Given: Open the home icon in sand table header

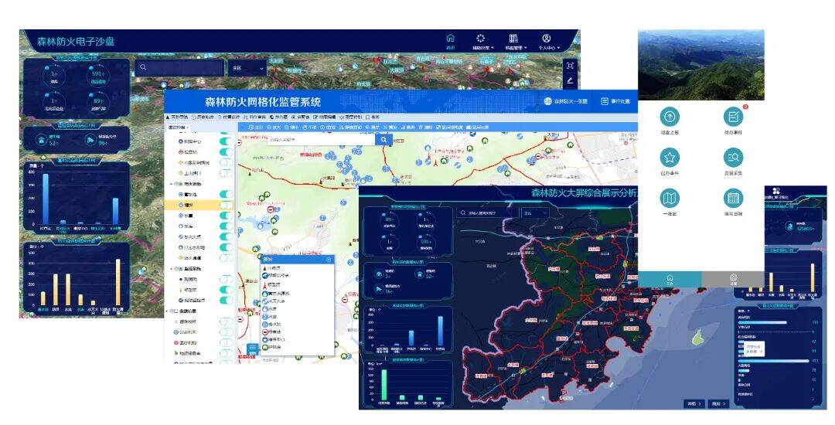Looking at the screenshot, I should click(451, 39).
